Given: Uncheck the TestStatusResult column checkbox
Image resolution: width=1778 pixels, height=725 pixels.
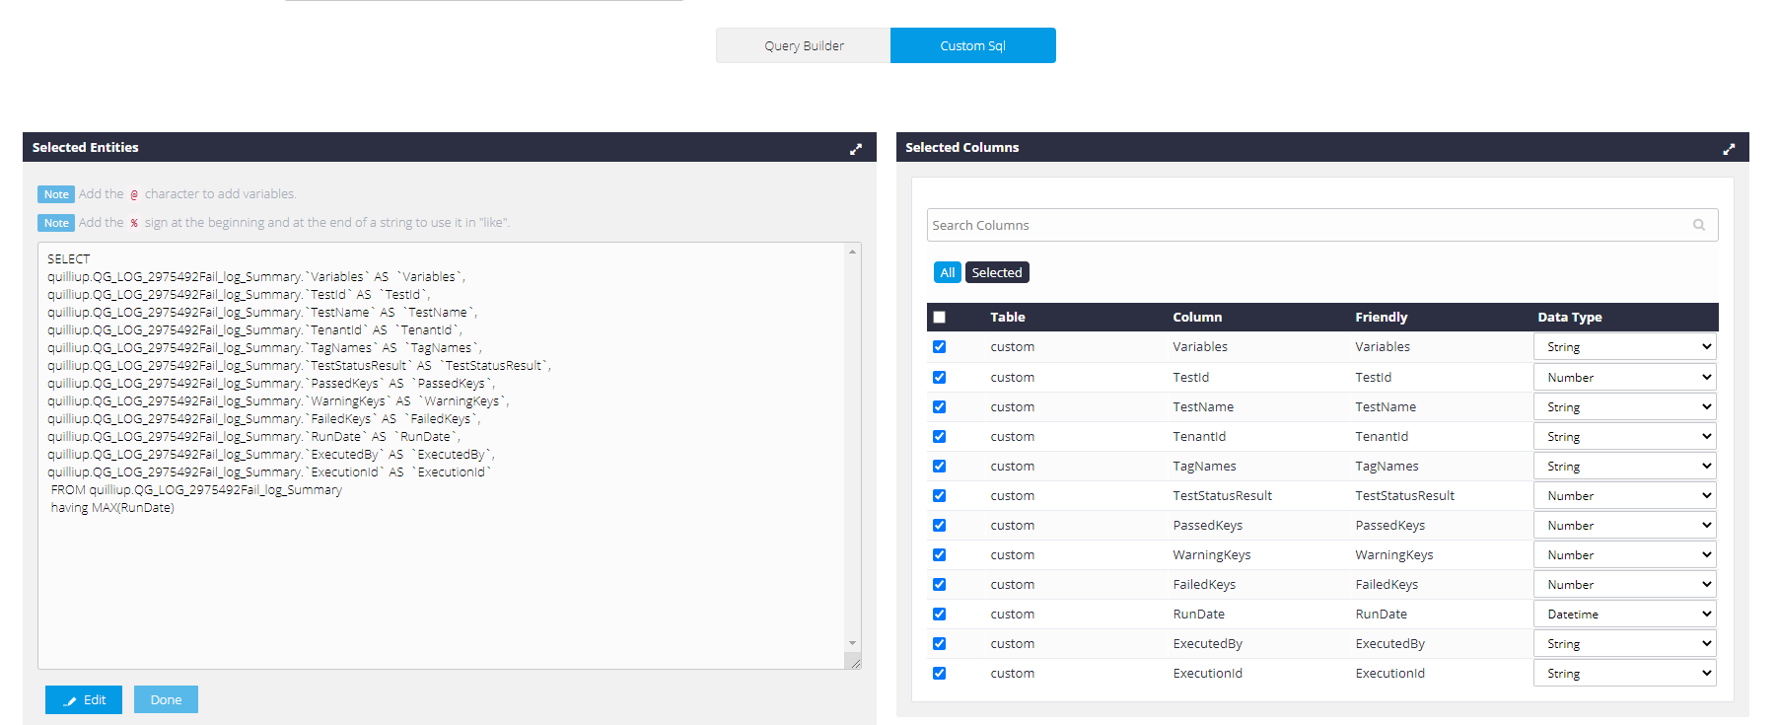Looking at the screenshot, I should point(939,495).
